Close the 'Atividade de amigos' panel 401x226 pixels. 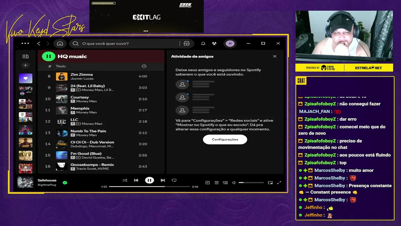point(275,56)
